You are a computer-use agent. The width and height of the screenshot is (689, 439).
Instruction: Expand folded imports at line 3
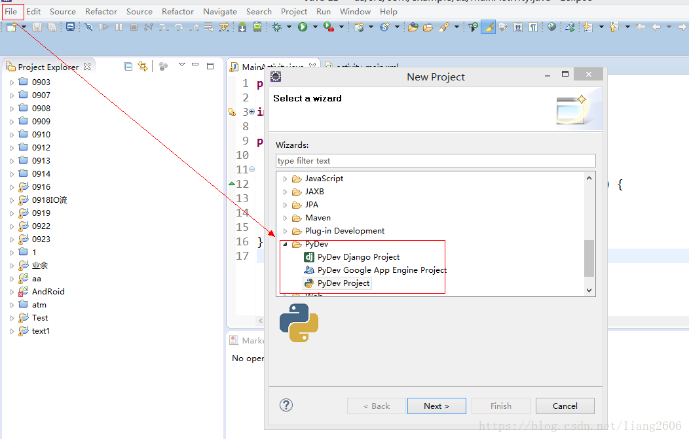click(252, 111)
